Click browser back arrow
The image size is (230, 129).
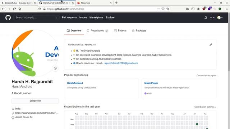coord(3,9)
